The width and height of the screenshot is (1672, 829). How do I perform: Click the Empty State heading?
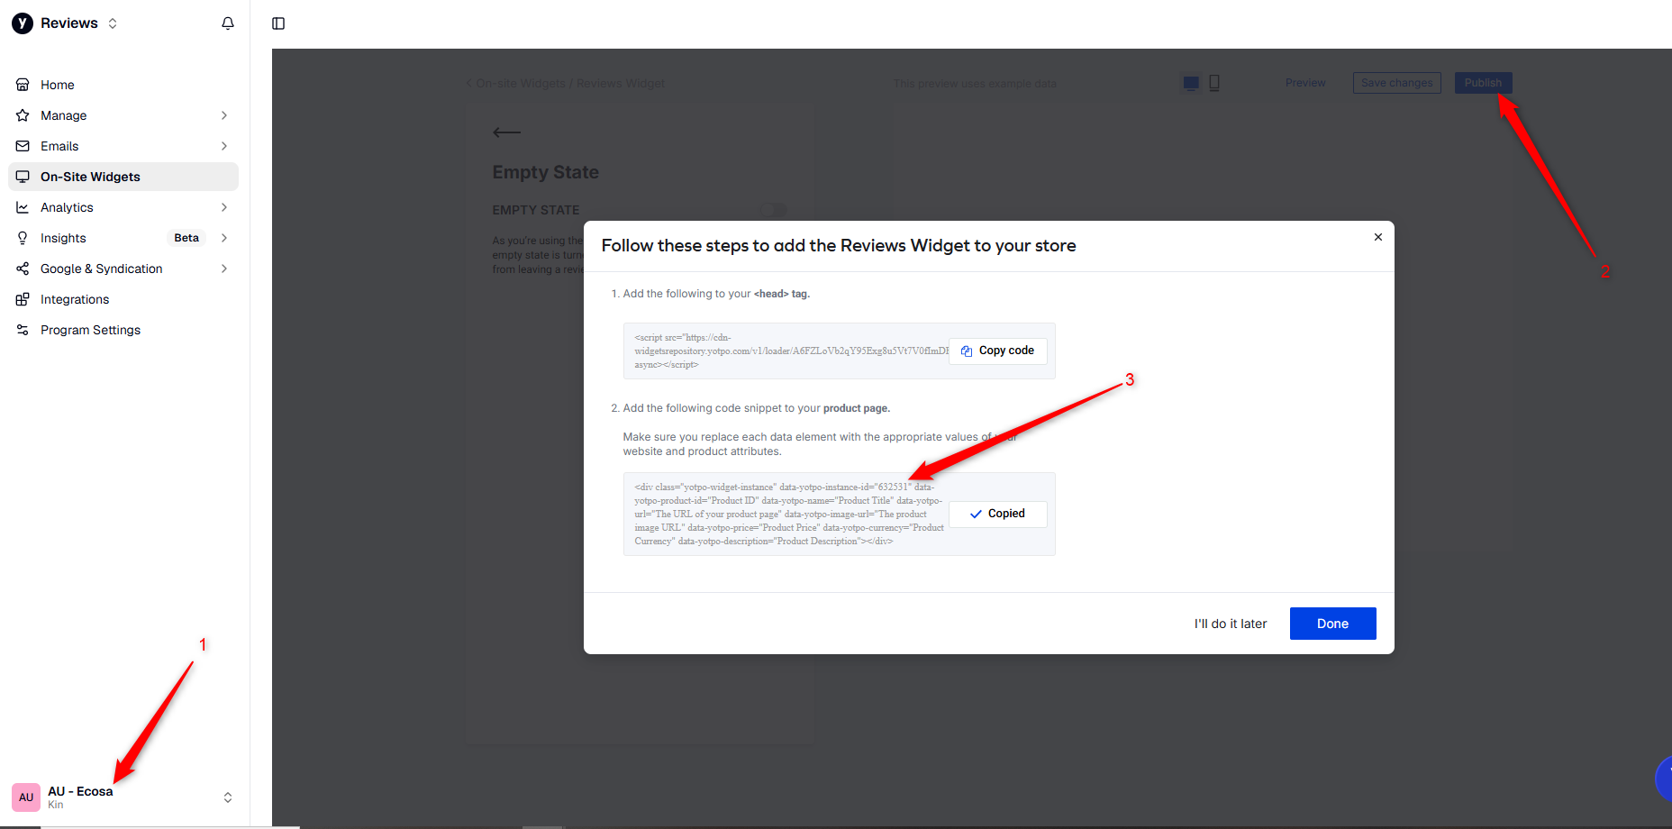coord(546,172)
